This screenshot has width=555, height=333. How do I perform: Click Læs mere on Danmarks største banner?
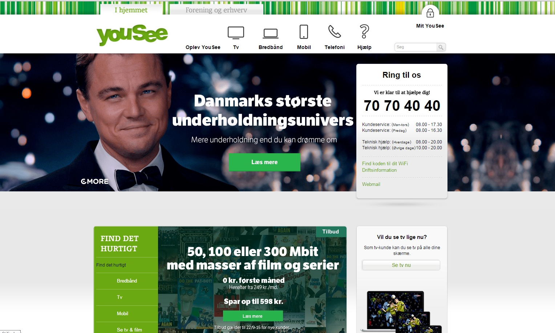(264, 162)
